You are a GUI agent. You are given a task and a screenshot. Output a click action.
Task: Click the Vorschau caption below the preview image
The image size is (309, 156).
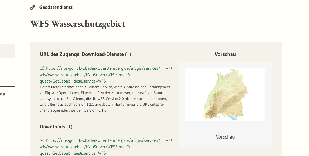click(x=225, y=137)
